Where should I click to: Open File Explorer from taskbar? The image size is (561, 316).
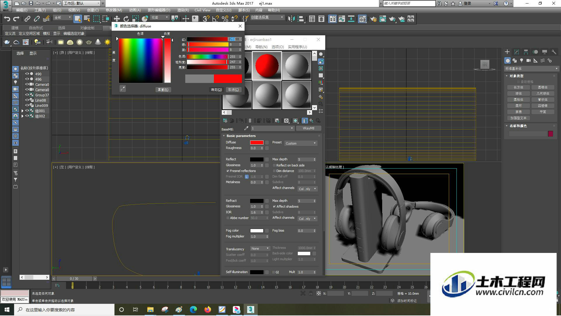[150, 310]
